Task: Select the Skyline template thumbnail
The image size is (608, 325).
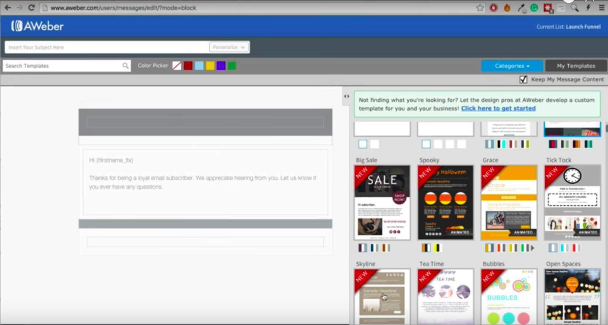Action: pyautogui.click(x=382, y=297)
